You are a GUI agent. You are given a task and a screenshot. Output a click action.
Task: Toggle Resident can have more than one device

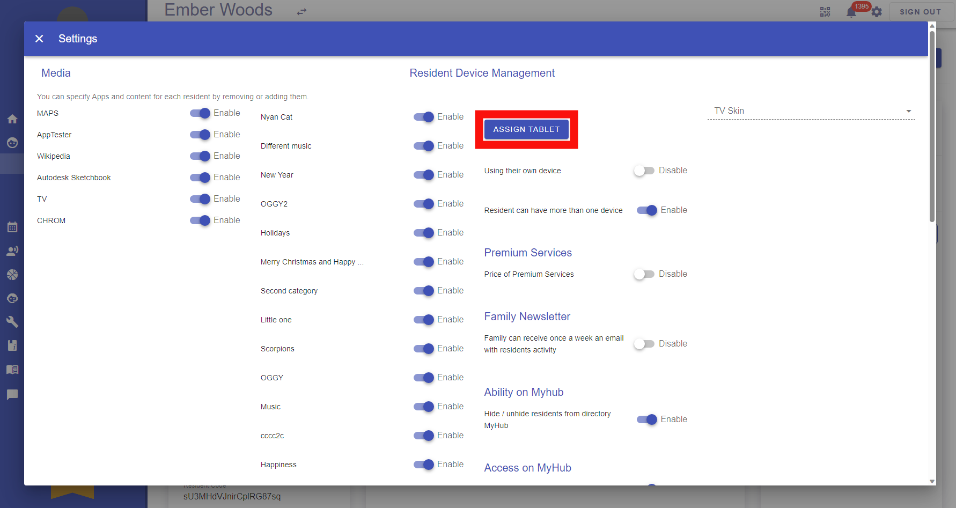pos(647,210)
